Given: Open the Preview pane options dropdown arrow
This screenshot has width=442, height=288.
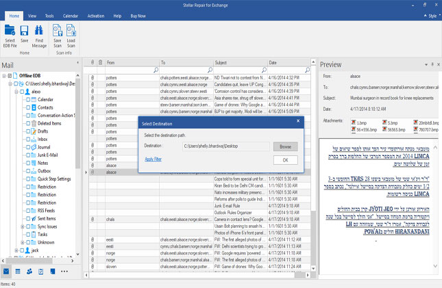Looking at the screenshot, I should (x=426, y=64).
